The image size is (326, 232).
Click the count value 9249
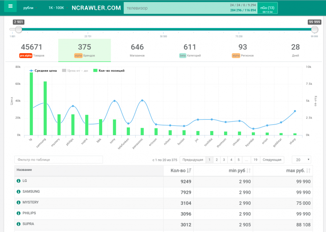[x=186, y=182]
